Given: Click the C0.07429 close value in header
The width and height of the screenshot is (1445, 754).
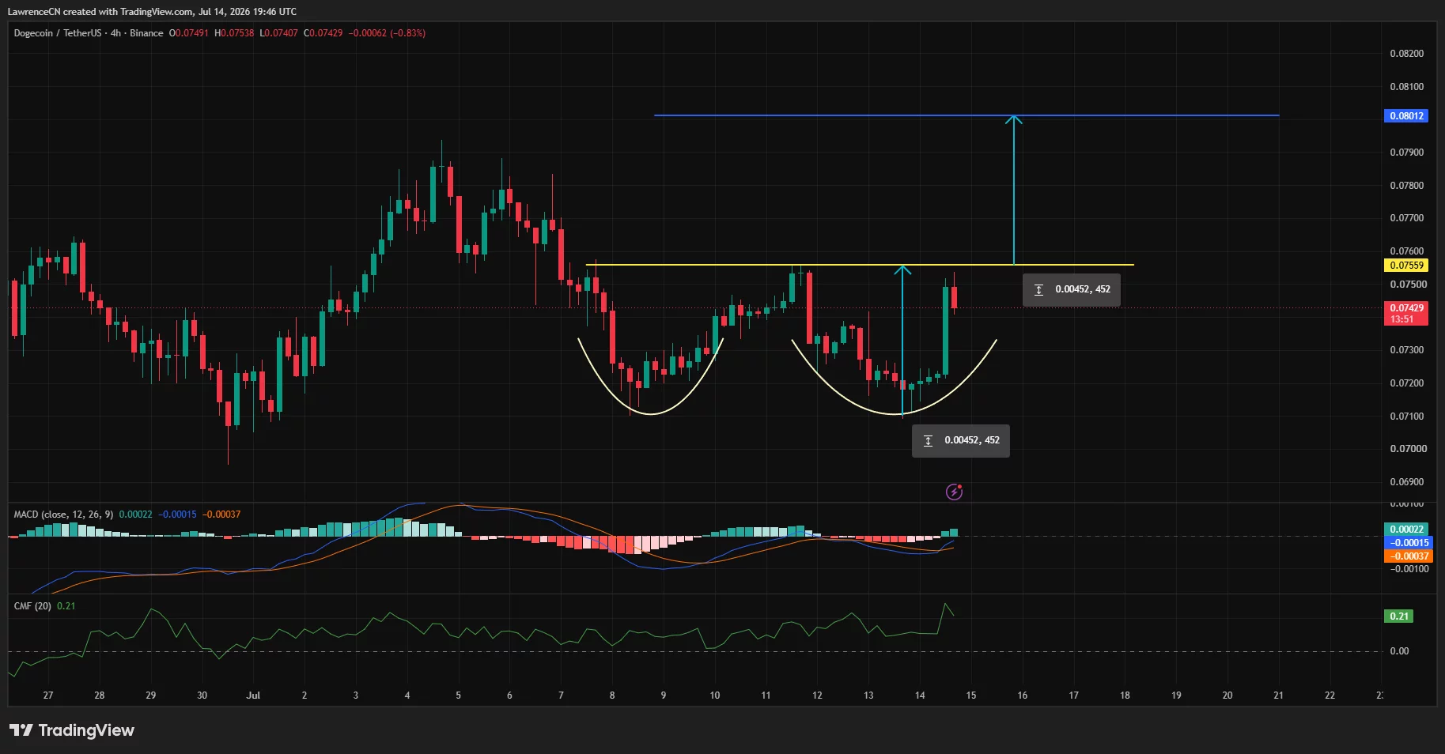Looking at the screenshot, I should pyautogui.click(x=323, y=33).
